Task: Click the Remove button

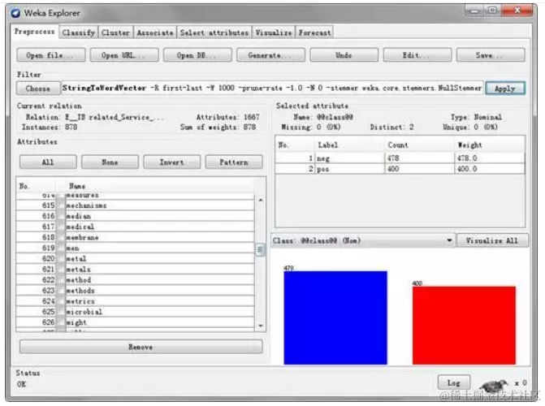Action: (141, 347)
